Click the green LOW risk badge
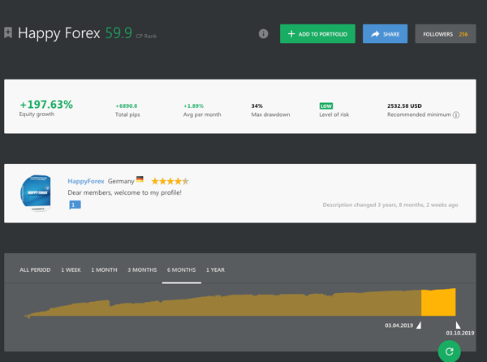This screenshot has width=487, height=362. point(325,106)
